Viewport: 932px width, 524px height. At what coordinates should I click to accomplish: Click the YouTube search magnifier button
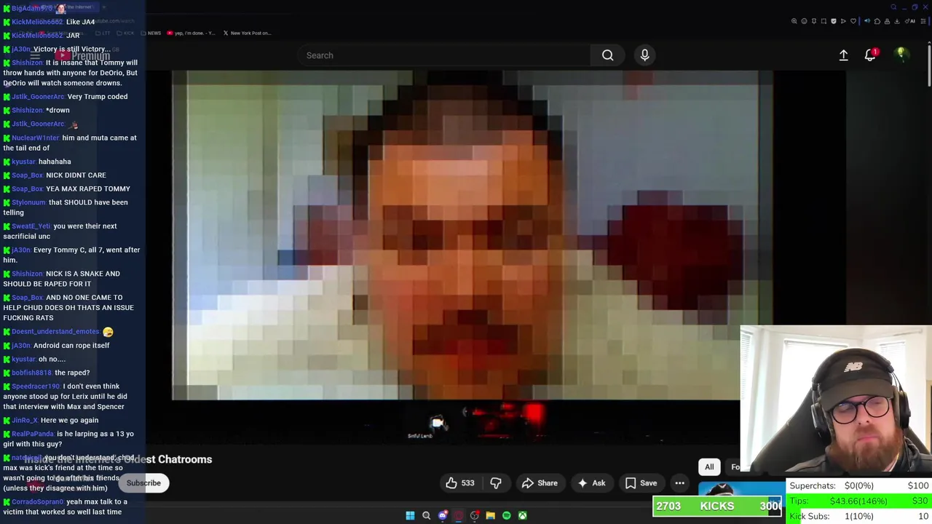(607, 55)
